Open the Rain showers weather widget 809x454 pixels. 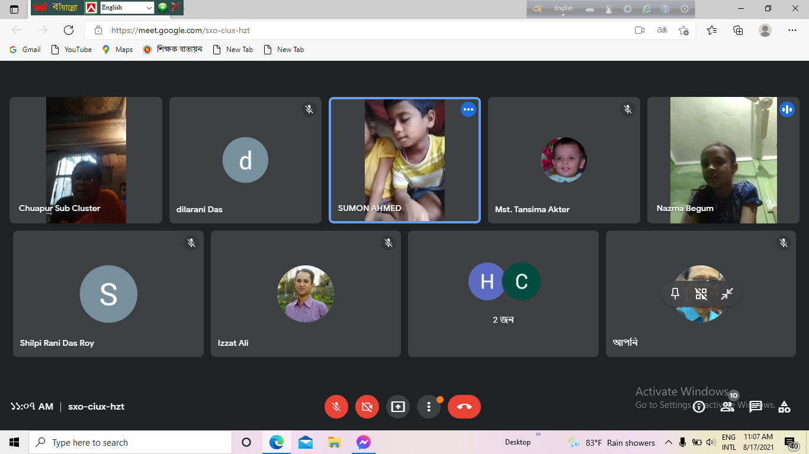[x=611, y=442]
